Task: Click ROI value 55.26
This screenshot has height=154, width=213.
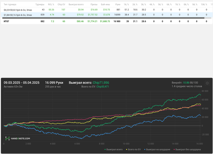Action: pos(51,10)
